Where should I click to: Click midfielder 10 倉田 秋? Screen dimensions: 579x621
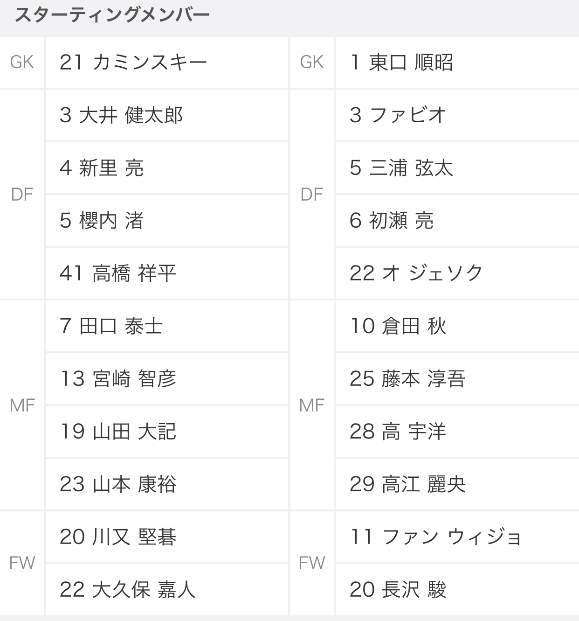tap(398, 326)
